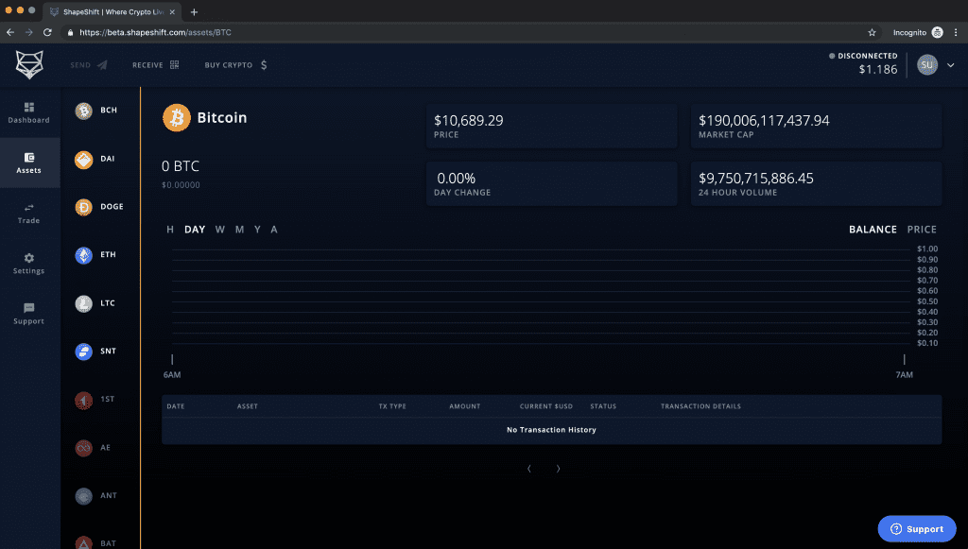Screen dimensions: 968x549
Task: Open Receive via QR code icon
Action: [174, 65]
